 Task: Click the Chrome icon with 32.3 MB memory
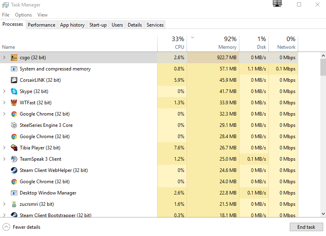[x=14, y=114]
